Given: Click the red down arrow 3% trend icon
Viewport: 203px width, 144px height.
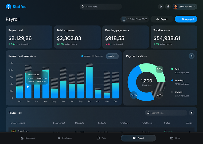Looking at the screenshot, I should [x=106, y=44].
